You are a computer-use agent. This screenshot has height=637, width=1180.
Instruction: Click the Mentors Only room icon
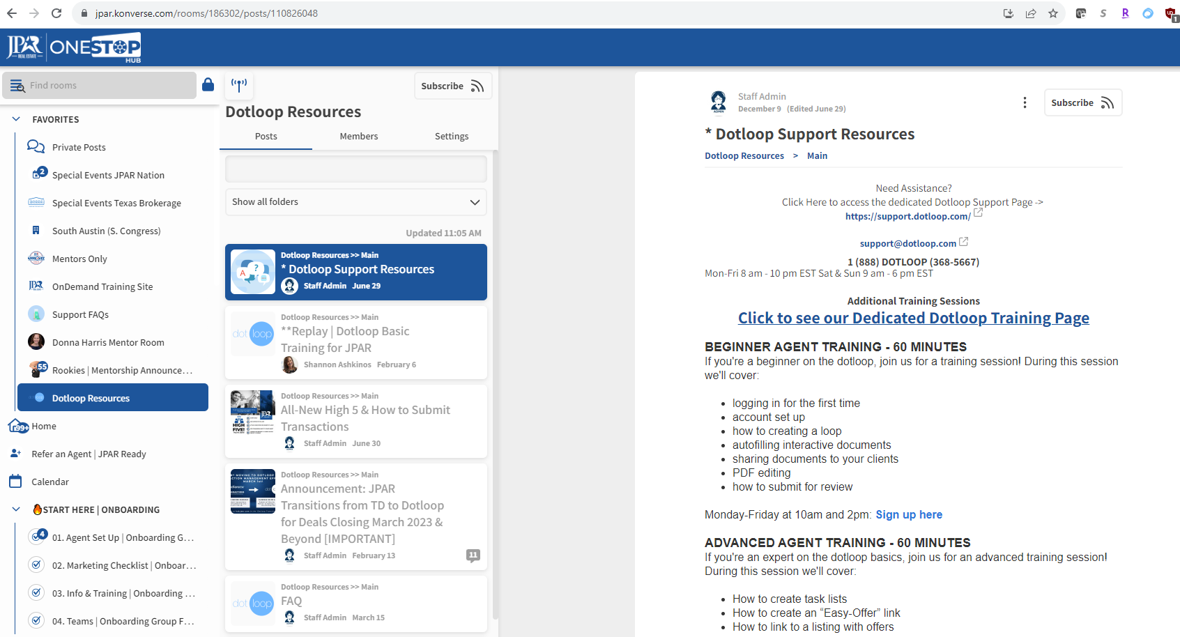[36, 258]
